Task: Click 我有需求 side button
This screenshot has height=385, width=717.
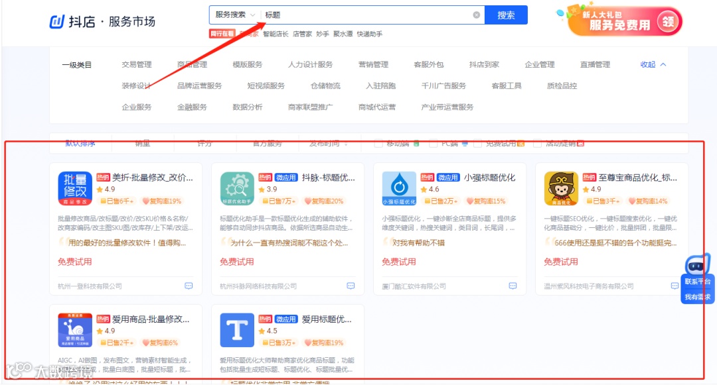Action: (x=697, y=297)
